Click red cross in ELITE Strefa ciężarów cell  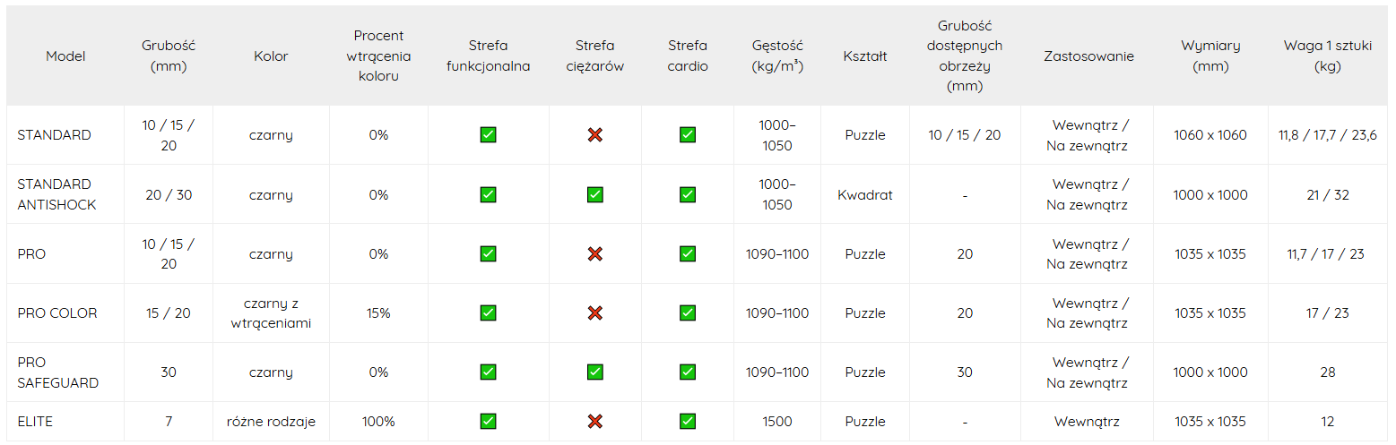click(594, 422)
